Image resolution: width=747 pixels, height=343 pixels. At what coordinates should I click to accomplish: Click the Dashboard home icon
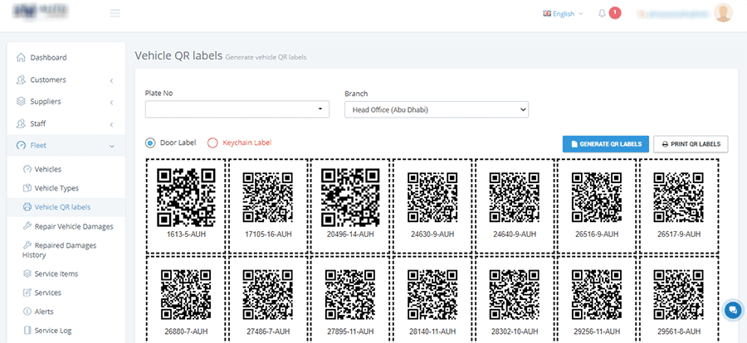tap(21, 57)
